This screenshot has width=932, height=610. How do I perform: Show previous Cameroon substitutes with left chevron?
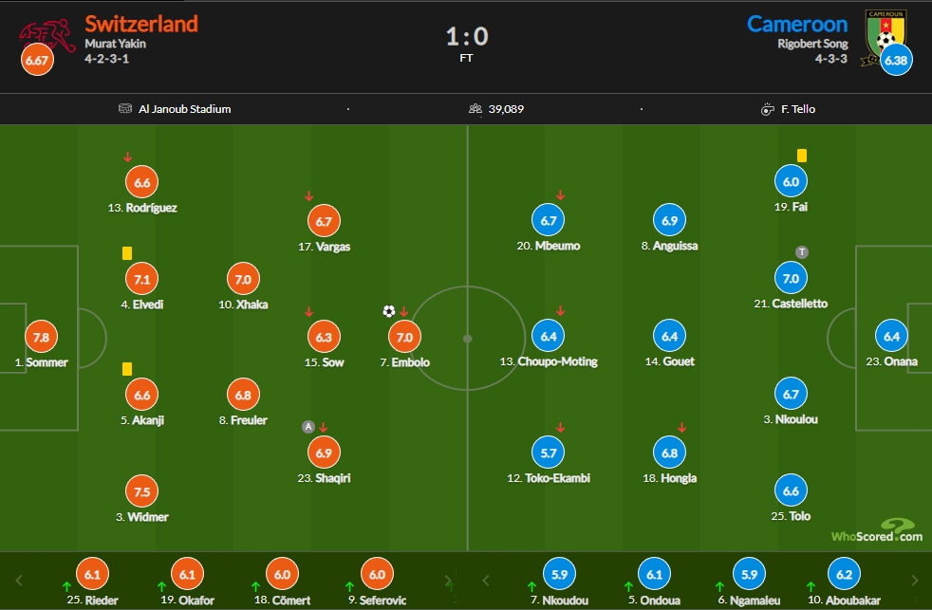point(486,581)
